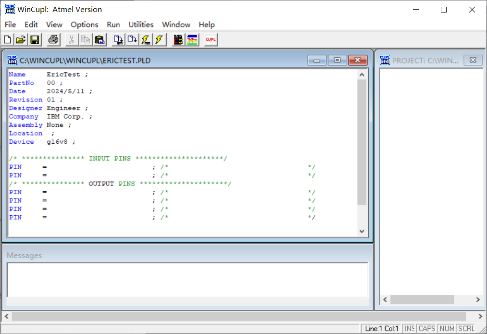Screen dimensions: 487x334
Task: Click the 'Location' keyword
Action: click(x=25, y=133)
